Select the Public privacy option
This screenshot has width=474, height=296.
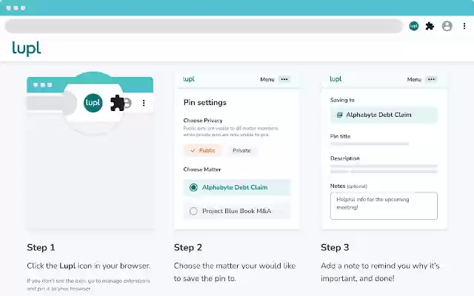203,150
